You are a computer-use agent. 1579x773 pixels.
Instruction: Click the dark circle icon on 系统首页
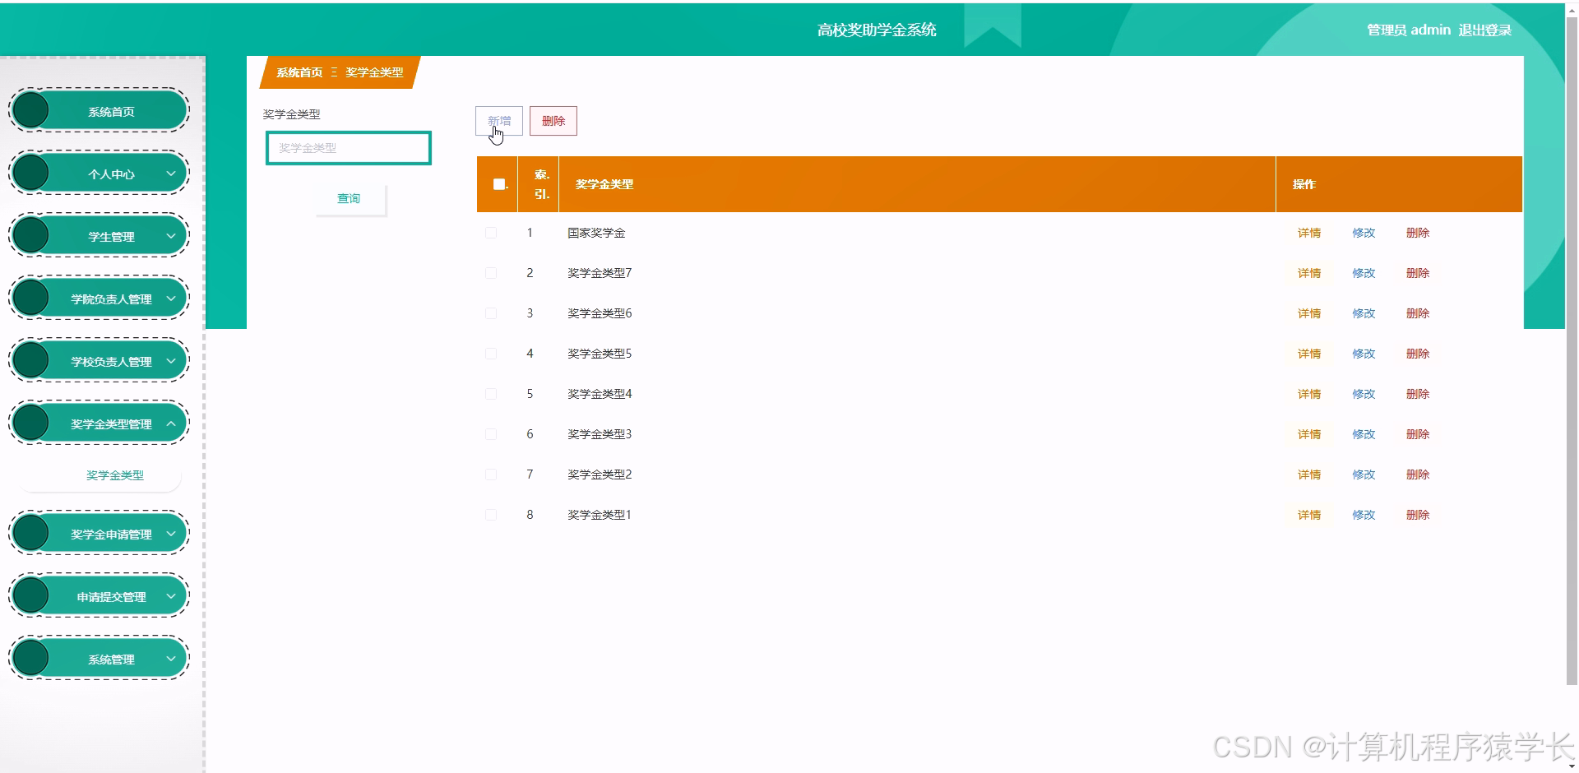tap(31, 110)
